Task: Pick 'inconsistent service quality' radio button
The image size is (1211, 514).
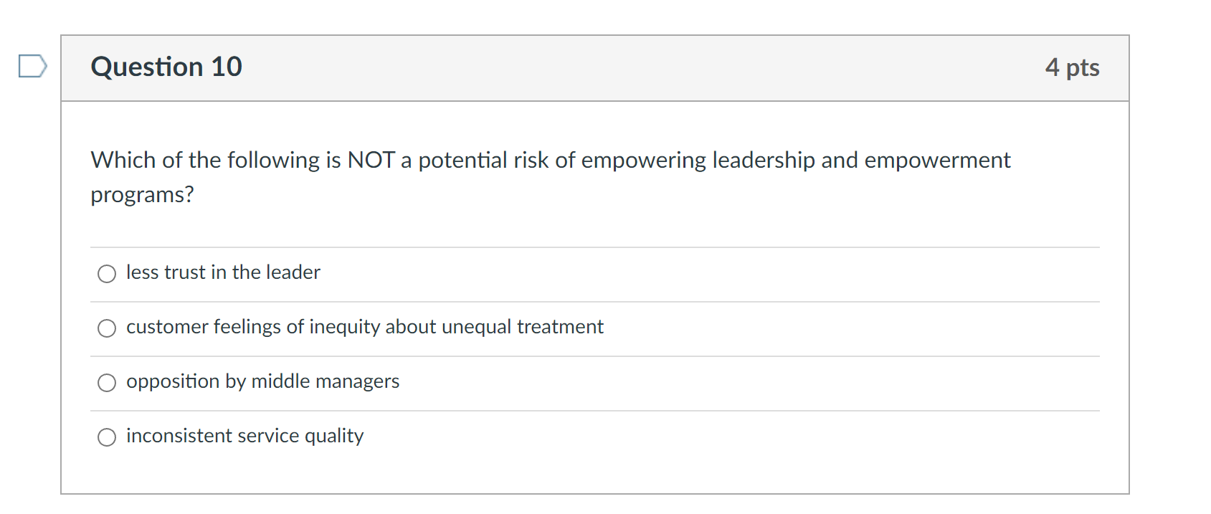Action: [x=107, y=437]
